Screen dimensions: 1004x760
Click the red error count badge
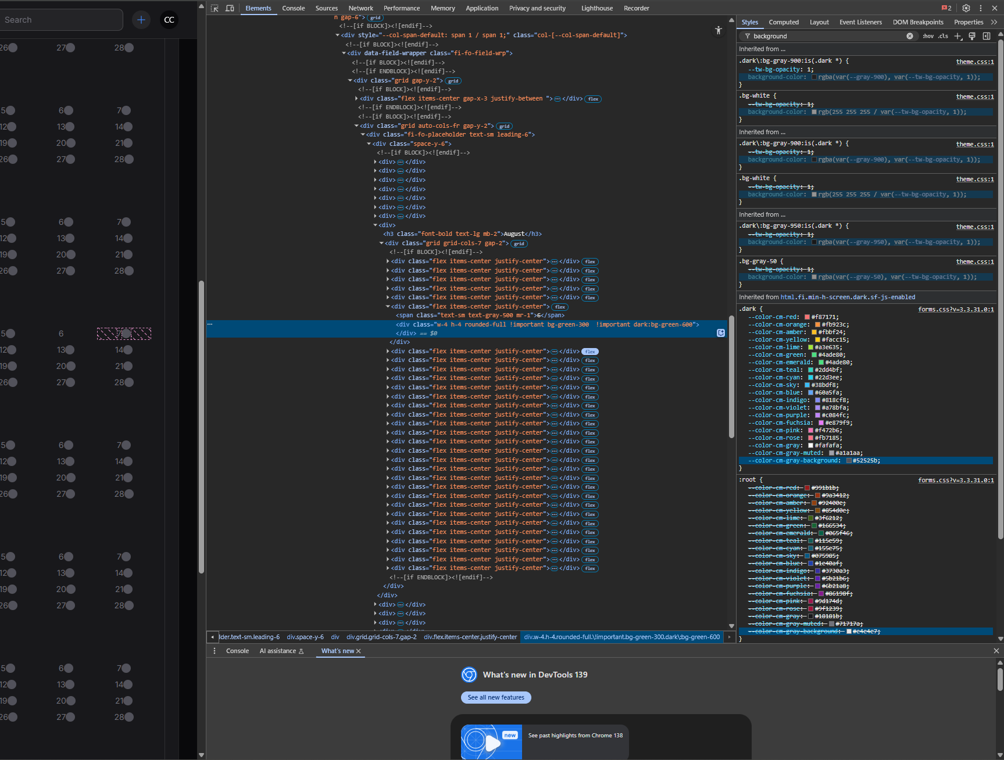pos(946,8)
